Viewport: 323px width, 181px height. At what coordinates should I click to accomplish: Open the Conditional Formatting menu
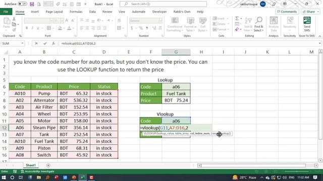tap(175, 24)
